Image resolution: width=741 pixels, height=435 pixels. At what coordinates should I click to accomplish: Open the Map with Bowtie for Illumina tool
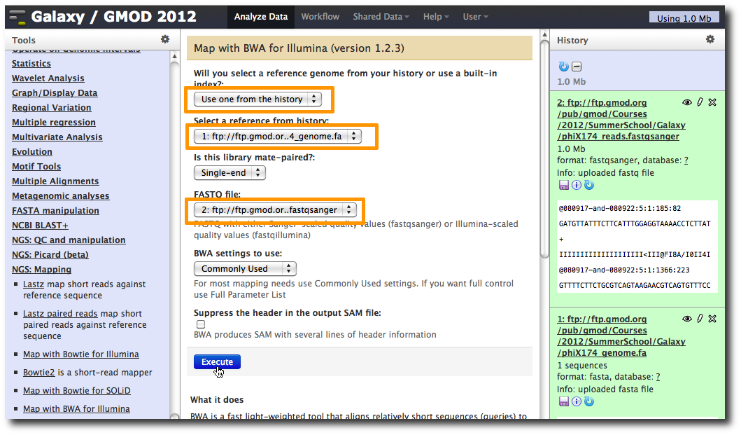(80, 354)
